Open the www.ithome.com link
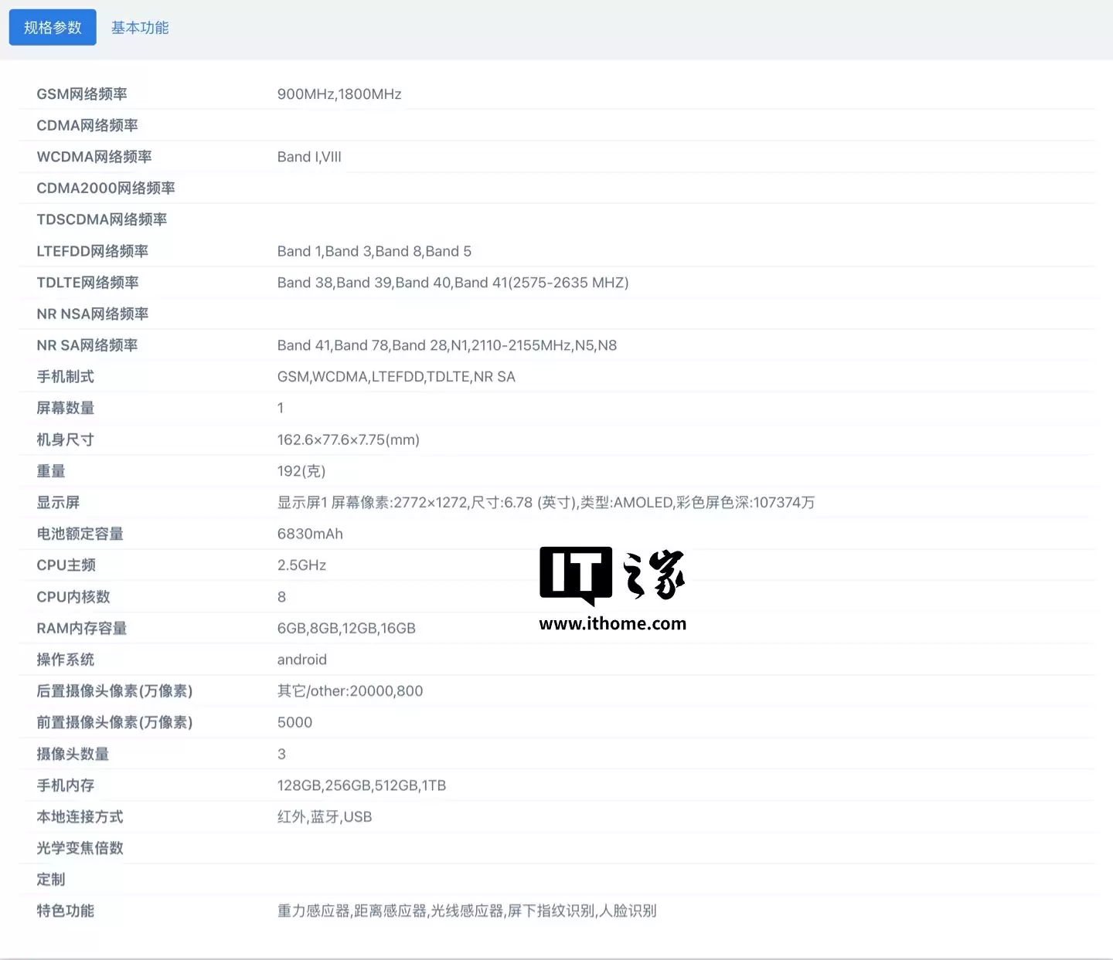1113x960 pixels. [x=613, y=623]
